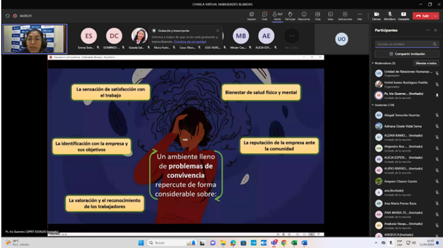Toggle the Micrófono mute state

(390, 16)
